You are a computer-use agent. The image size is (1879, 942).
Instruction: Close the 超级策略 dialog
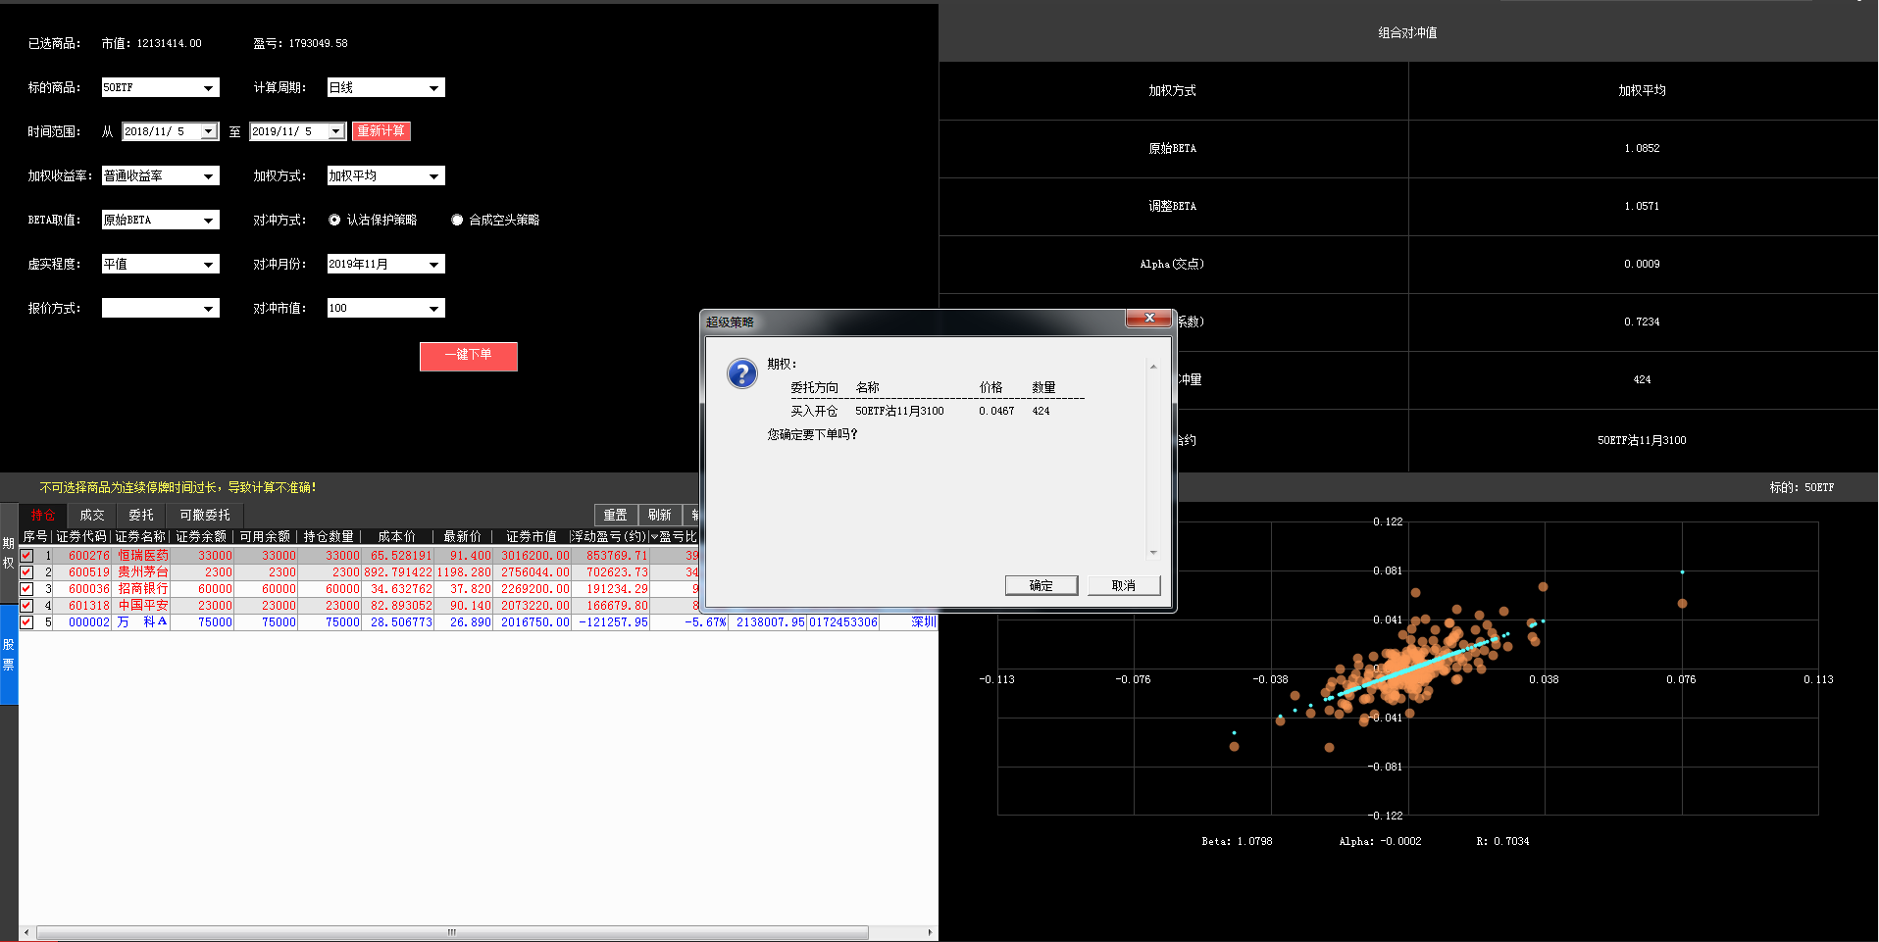coord(1148,319)
